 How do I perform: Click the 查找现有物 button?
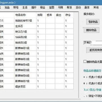tap(94, 50)
